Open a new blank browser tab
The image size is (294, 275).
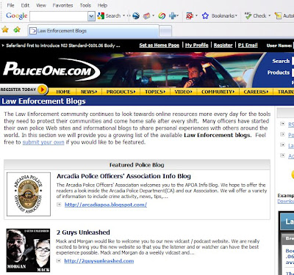pyautogui.click(x=165, y=31)
